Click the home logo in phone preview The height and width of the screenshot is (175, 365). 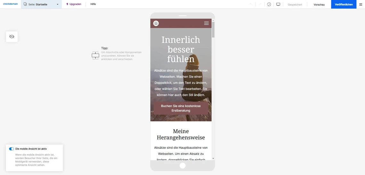(156, 23)
